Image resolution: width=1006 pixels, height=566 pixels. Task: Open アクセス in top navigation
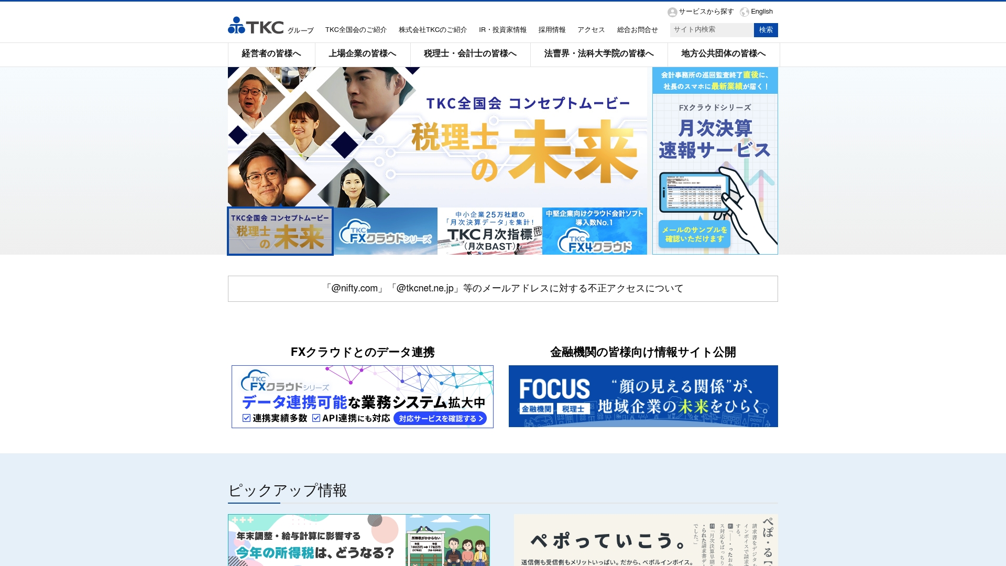pos(591,30)
